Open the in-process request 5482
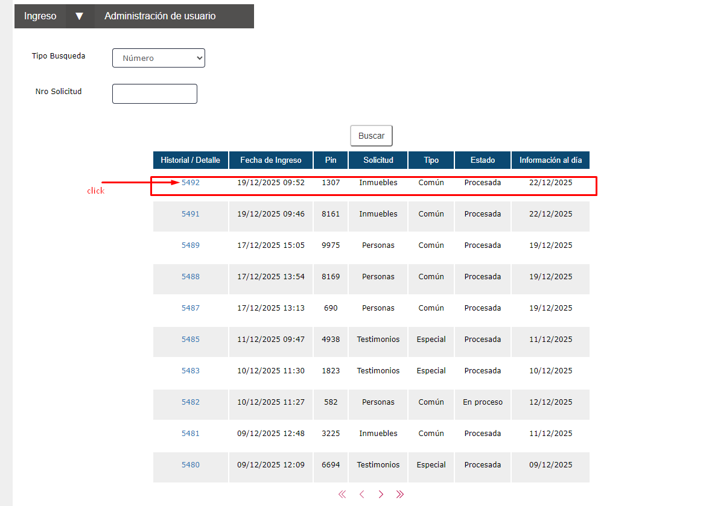 191,402
